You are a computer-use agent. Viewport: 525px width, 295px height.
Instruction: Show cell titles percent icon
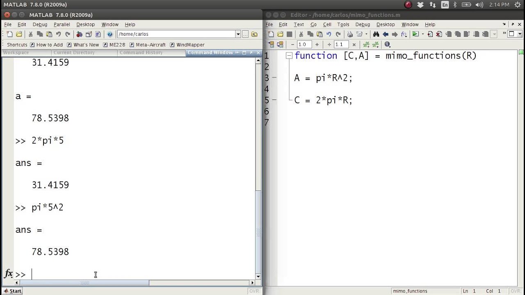(376, 44)
